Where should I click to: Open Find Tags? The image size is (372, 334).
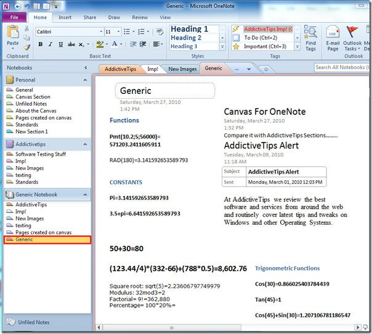[310, 38]
